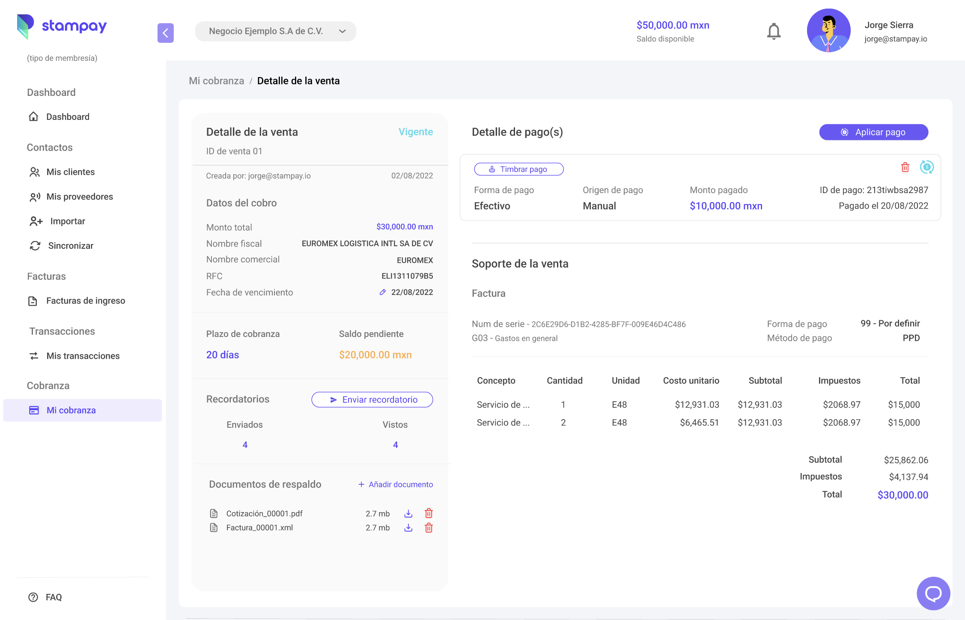
Task: Send a reminder with Enviar recordatorio
Action: [x=372, y=399]
